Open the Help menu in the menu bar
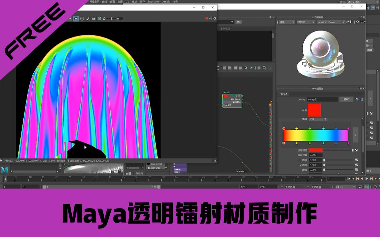Viewport: 380px width, 237px height. point(176,2)
